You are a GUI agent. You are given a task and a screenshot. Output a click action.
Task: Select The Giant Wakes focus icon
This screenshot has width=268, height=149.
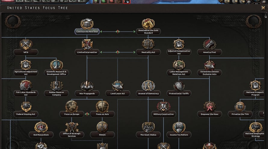coord(148,127)
